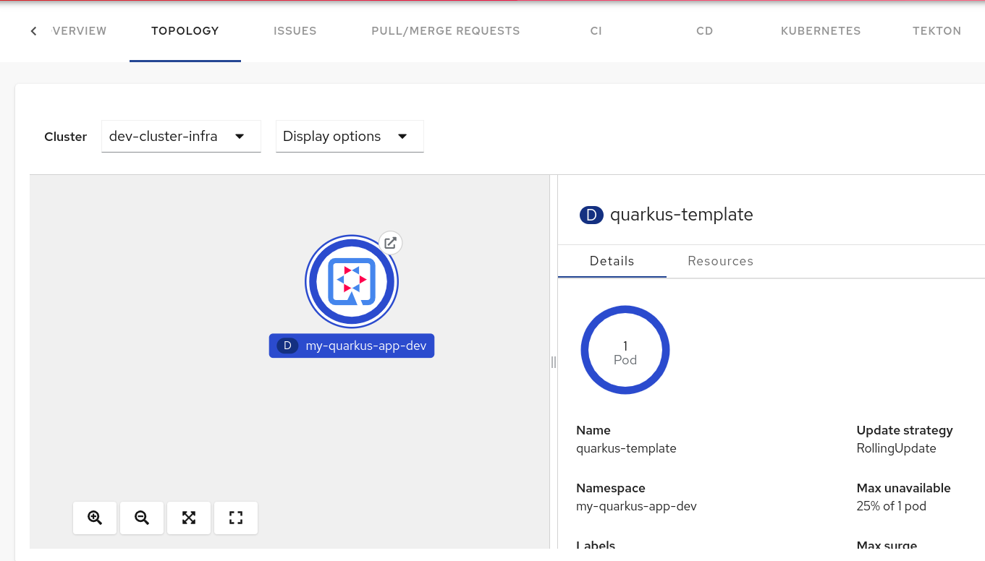Screen dimensions: 985x561
Task: Click the Name value quarkus-template
Action: tap(626, 448)
